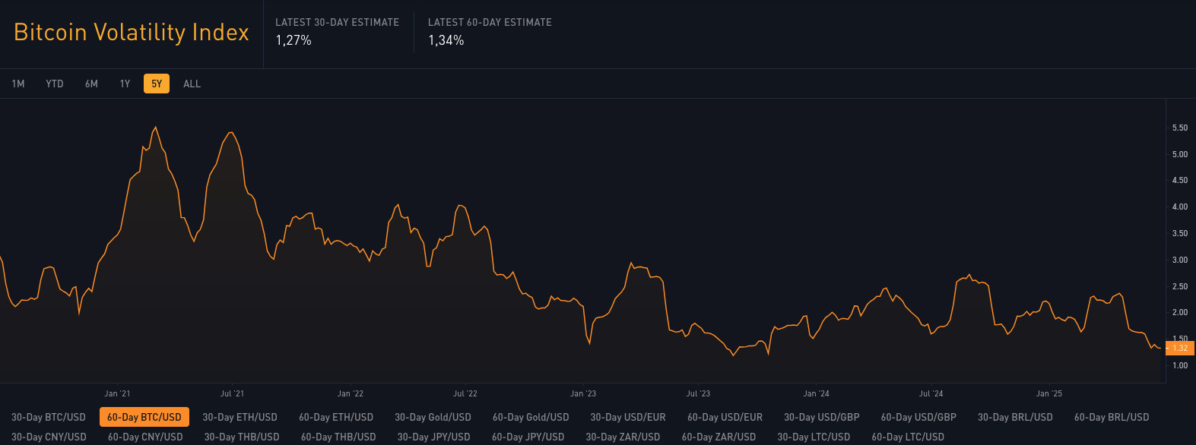Click the 2.00 y-axis value
The width and height of the screenshot is (1196, 445).
pos(1180,312)
